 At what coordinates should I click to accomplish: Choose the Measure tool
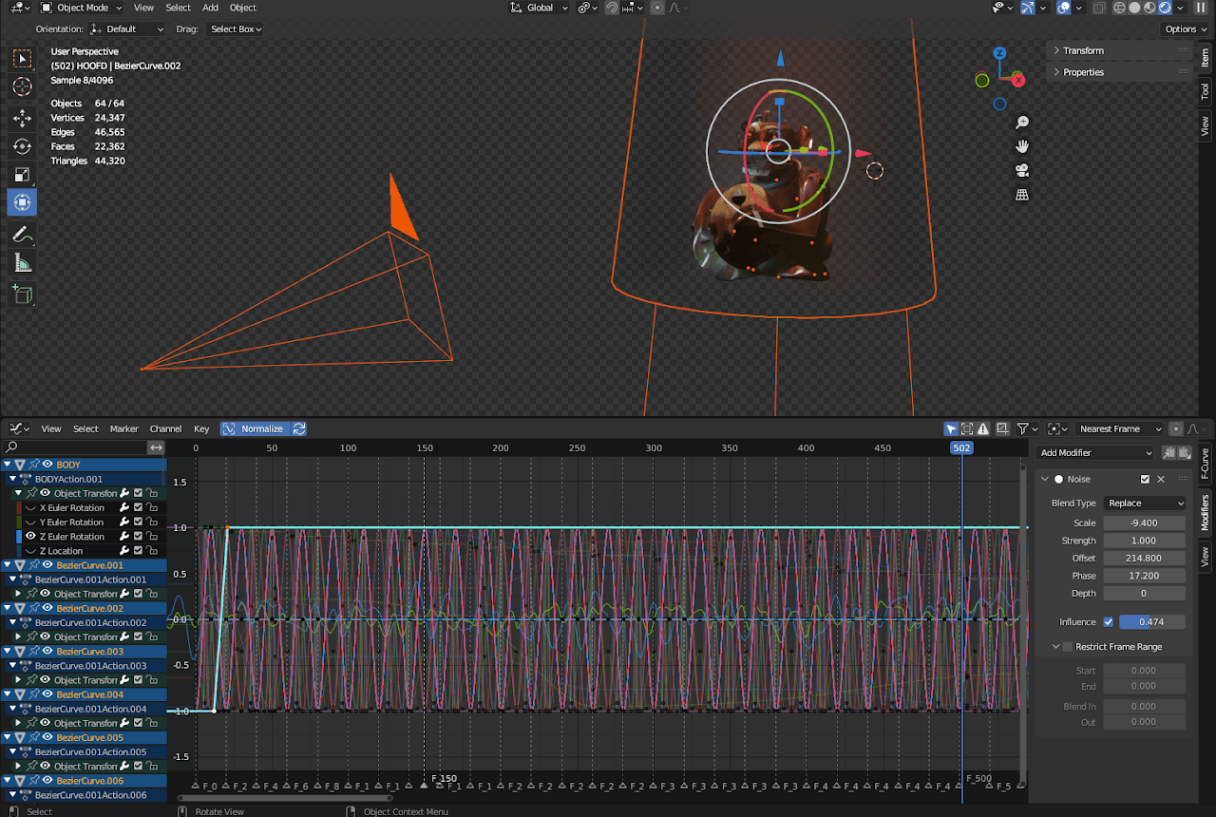[22, 263]
